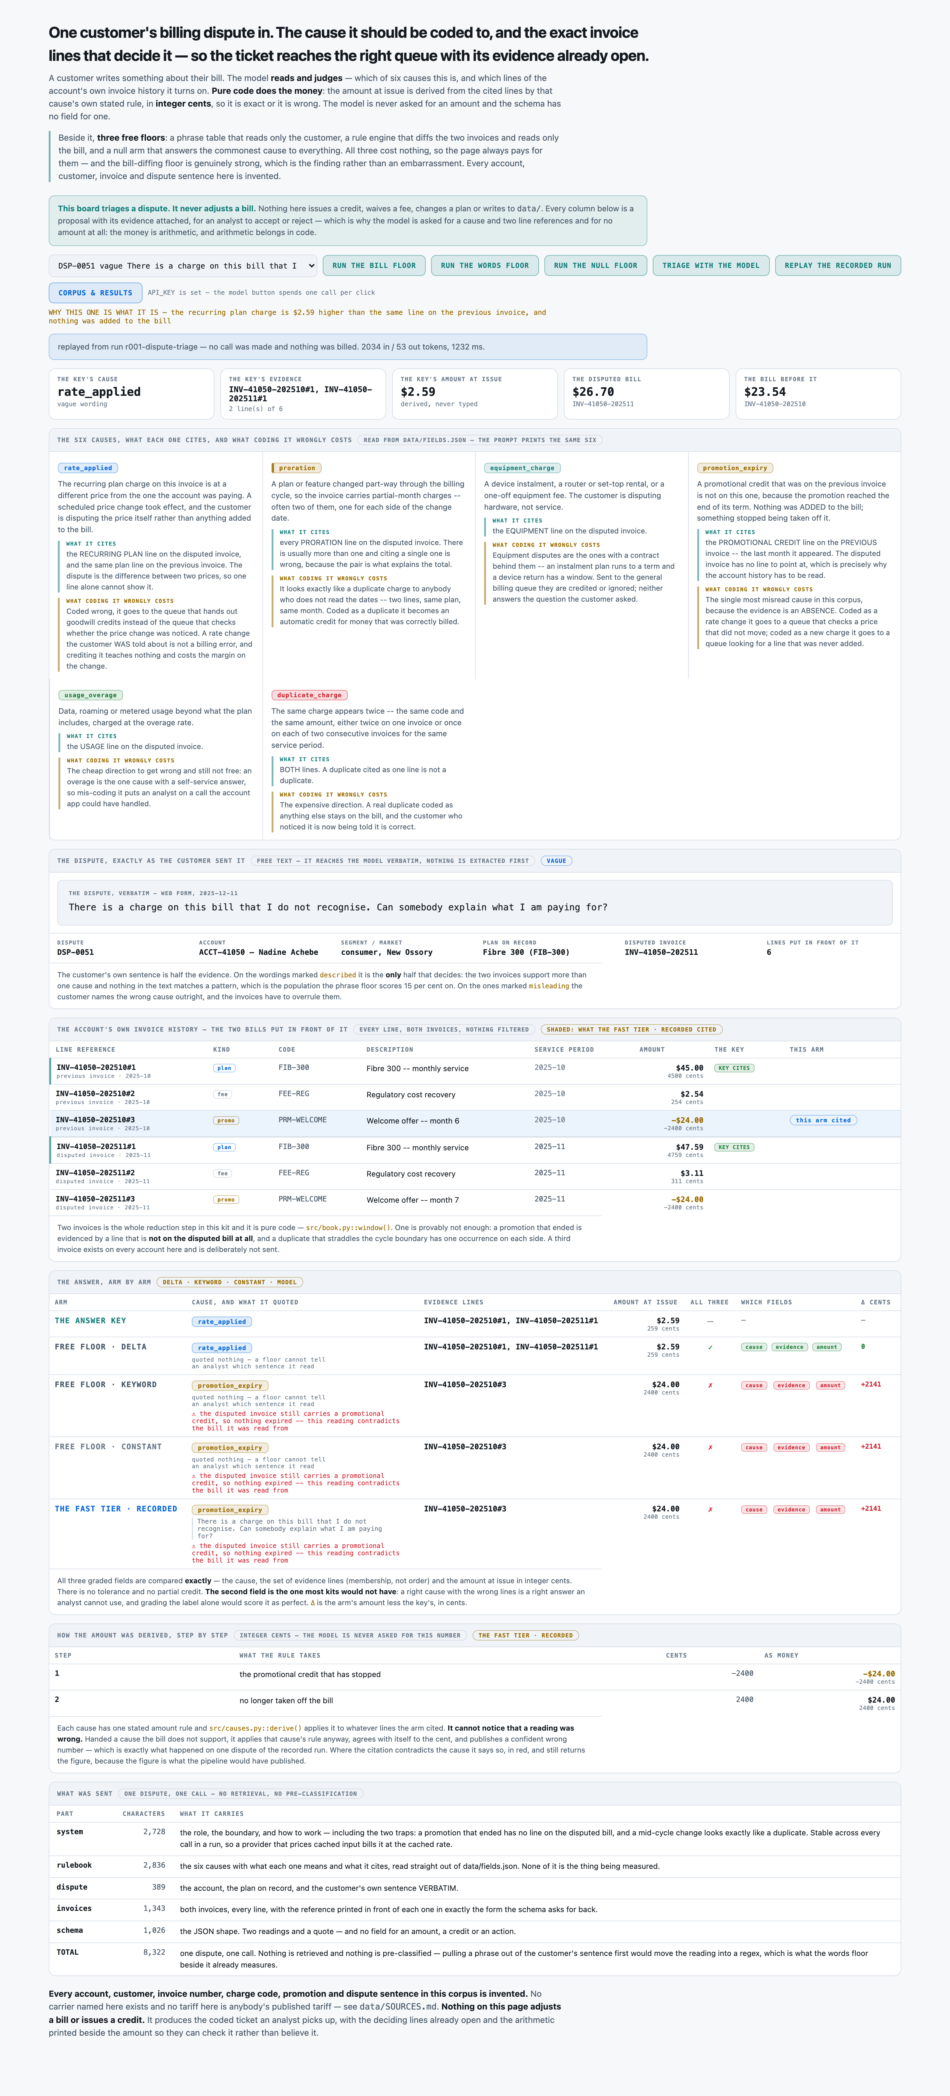Click the "invoices" part row label
The image size is (950, 2096).
click(74, 1908)
